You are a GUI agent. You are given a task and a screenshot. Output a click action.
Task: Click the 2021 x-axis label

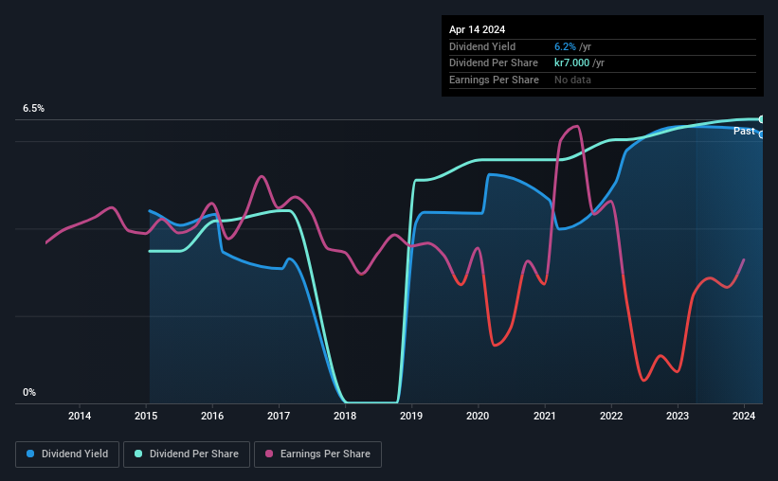point(545,416)
